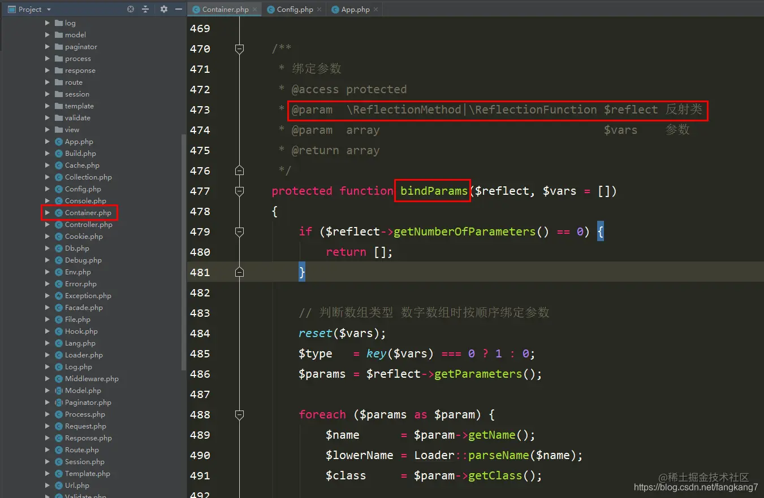Click the class icon beside Url.php
The height and width of the screenshot is (498, 764).
(59, 486)
